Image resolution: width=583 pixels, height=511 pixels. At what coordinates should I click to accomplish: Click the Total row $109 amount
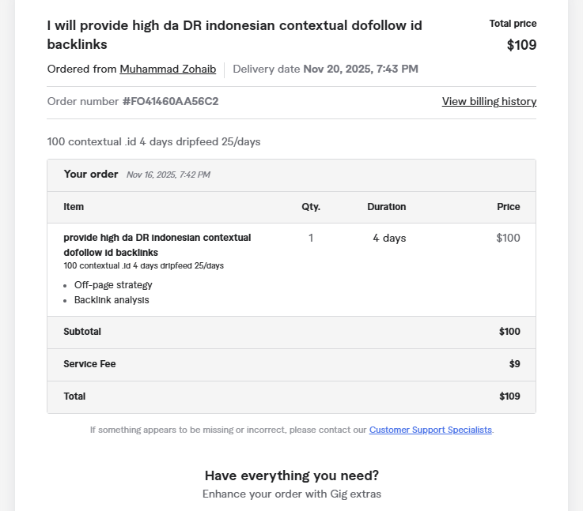509,396
